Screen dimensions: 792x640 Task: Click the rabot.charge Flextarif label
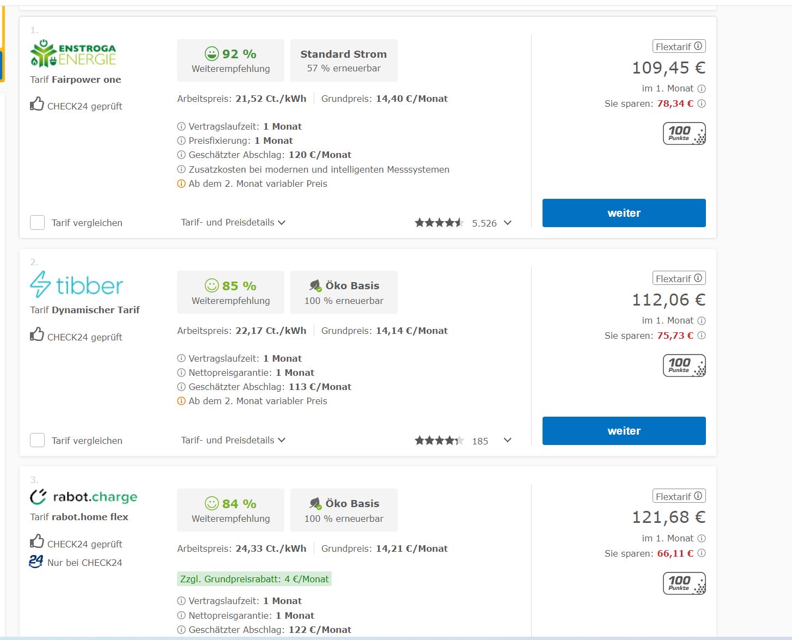(x=673, y=496)
